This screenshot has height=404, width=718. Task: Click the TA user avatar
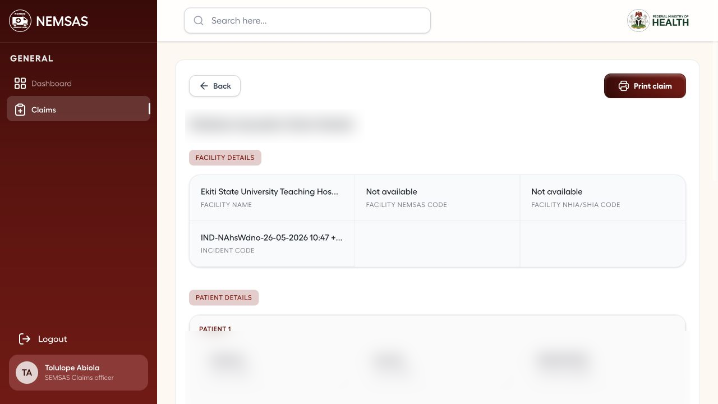[x=27, y=373]
